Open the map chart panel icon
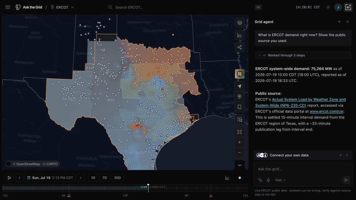 pos(239,35)
